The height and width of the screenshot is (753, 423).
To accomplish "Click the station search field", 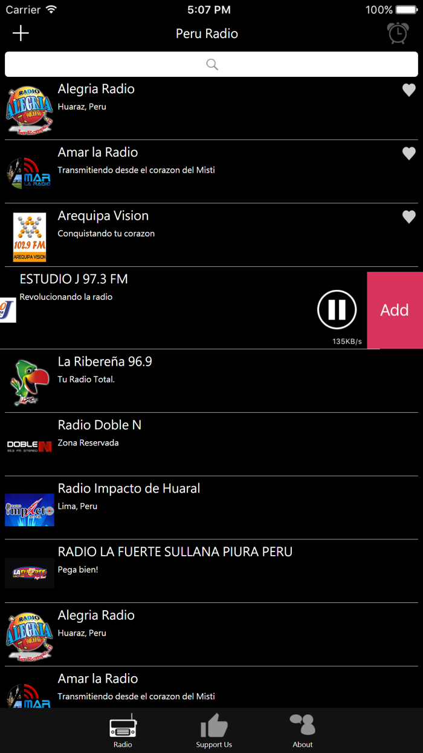I will coord(211,64).
